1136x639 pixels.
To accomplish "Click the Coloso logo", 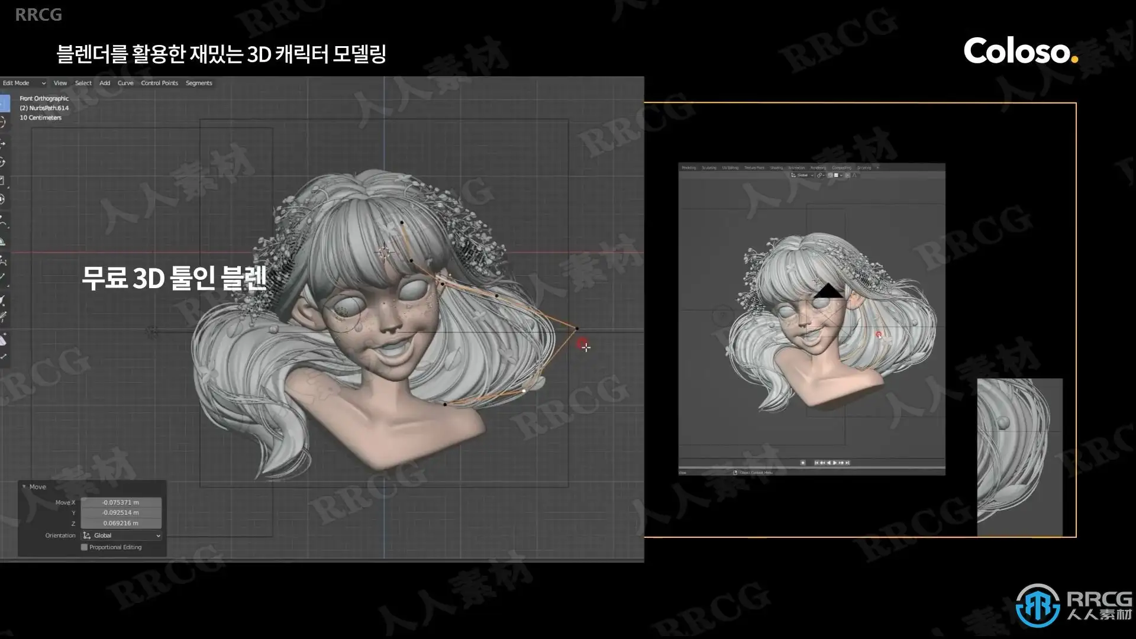I will [1020, 51].
